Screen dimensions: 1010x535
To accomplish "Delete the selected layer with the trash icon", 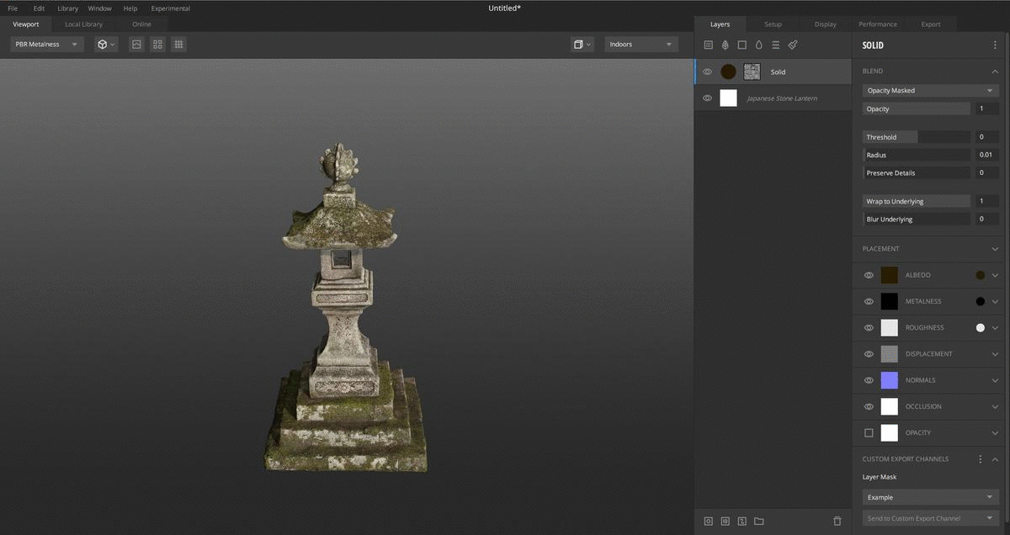I will pyautogui.click(x=837, y=522).
